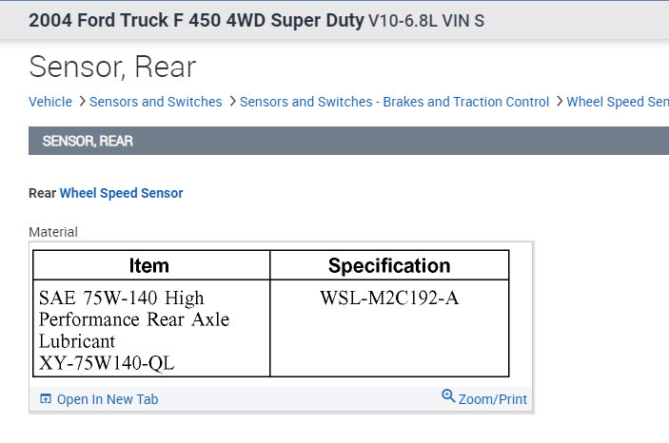The image size is (669, 443).
Task: Click the Specification column header in table
Action: (x=389, y=265)
